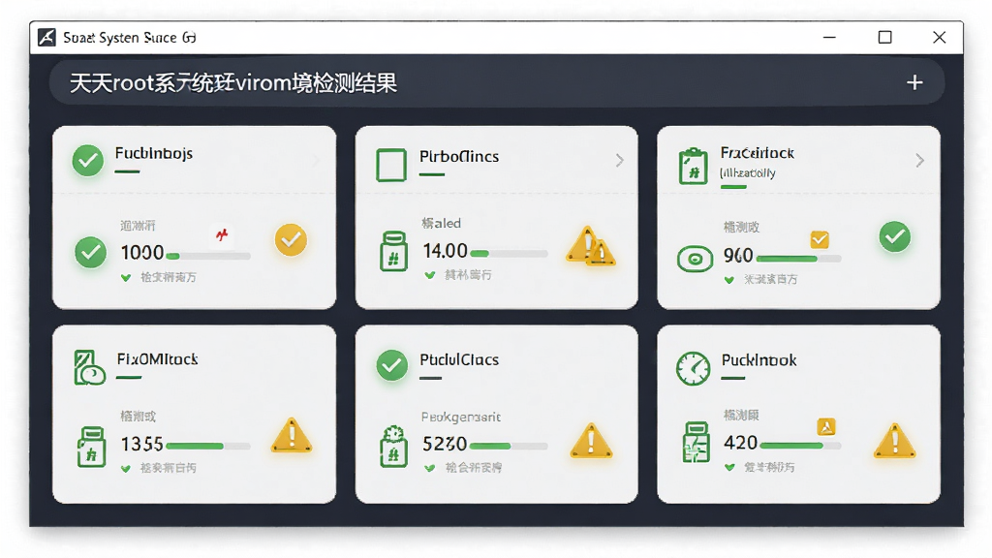Select the eye icon next to 960
992x558 pixels.
695,259
